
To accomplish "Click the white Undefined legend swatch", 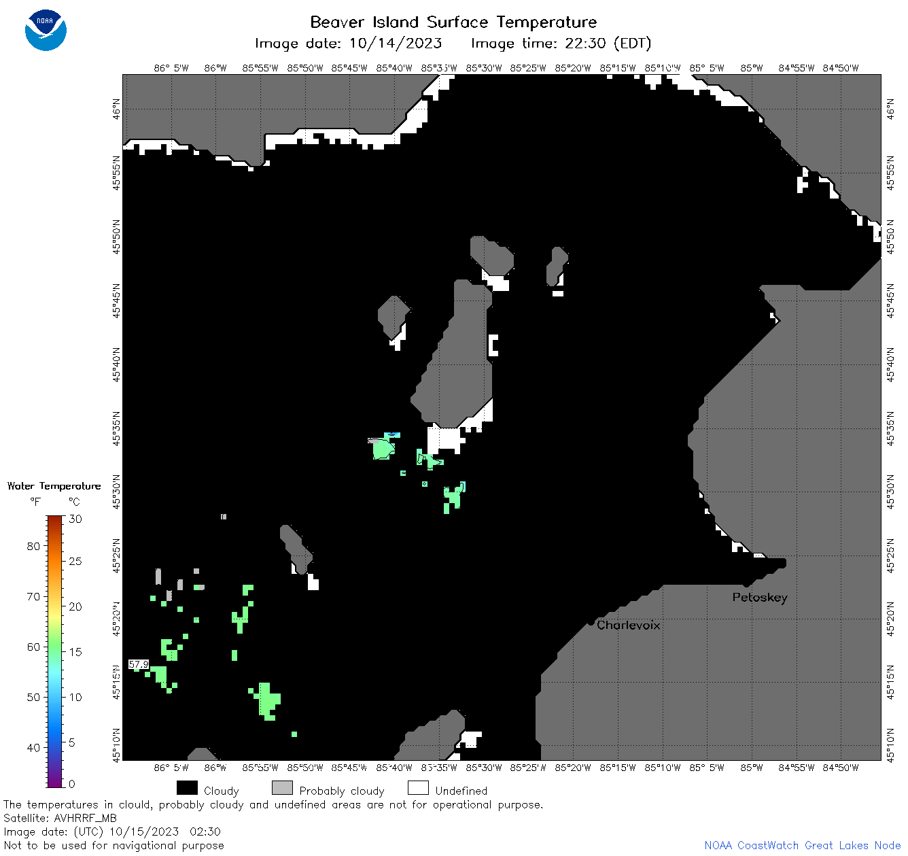I will (418, 788).
